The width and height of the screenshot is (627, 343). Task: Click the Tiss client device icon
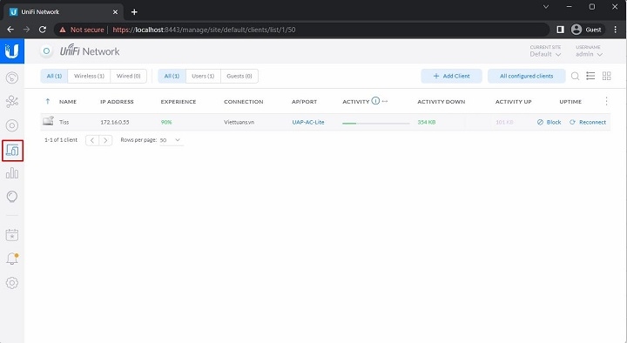click(x=49, y=120)
